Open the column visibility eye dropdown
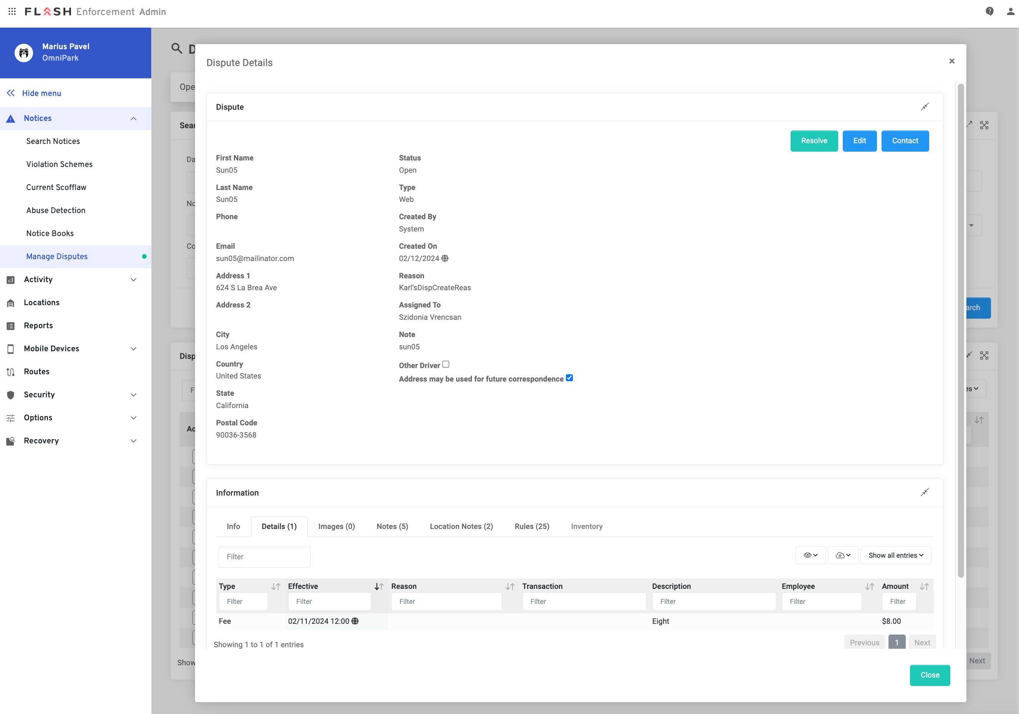Image resolution: width=1019 pixels, height=714 pixels. pyautogui.click(x=810, y=555)
